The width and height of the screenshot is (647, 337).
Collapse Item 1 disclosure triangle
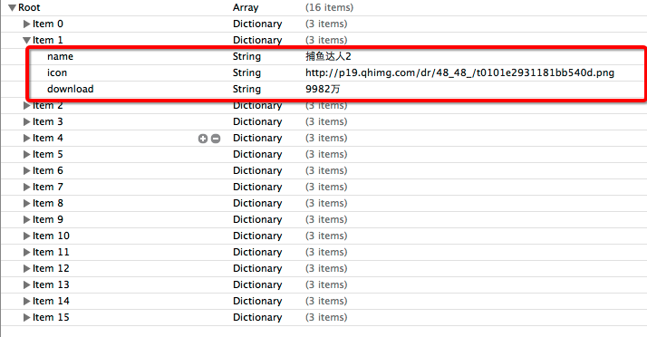point(26,41)
